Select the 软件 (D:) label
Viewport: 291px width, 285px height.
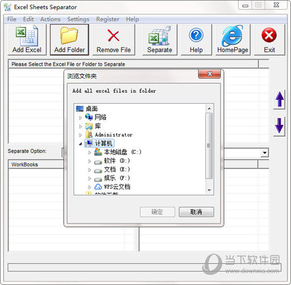click(117, 161)
